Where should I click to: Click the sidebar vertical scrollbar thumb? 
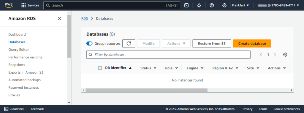[69, 36]
